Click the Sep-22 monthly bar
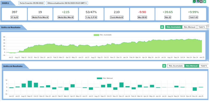Viewport: 210px width, 102px height. point(30,84)
